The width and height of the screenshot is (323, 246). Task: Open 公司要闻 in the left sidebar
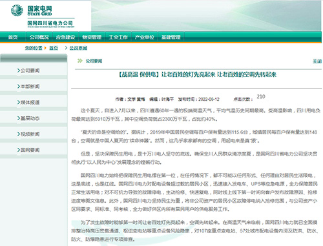[30, 70]
